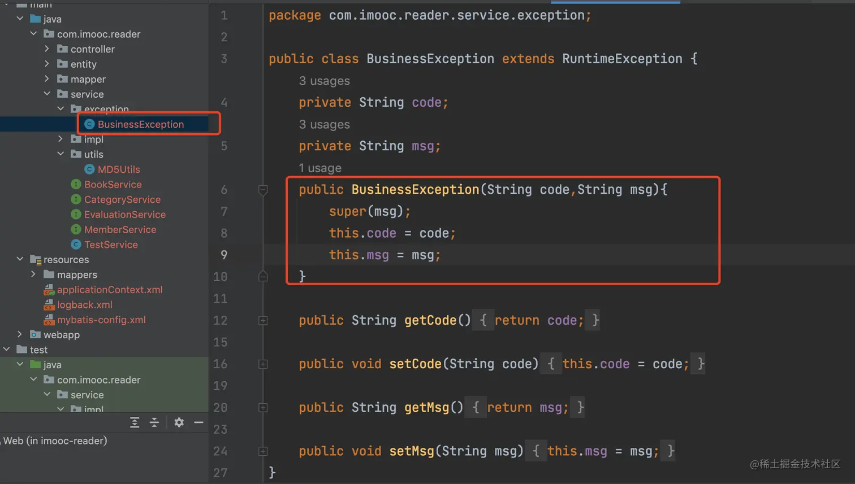Expand the controller package
The image size is (855, 484).
(47, 49)
